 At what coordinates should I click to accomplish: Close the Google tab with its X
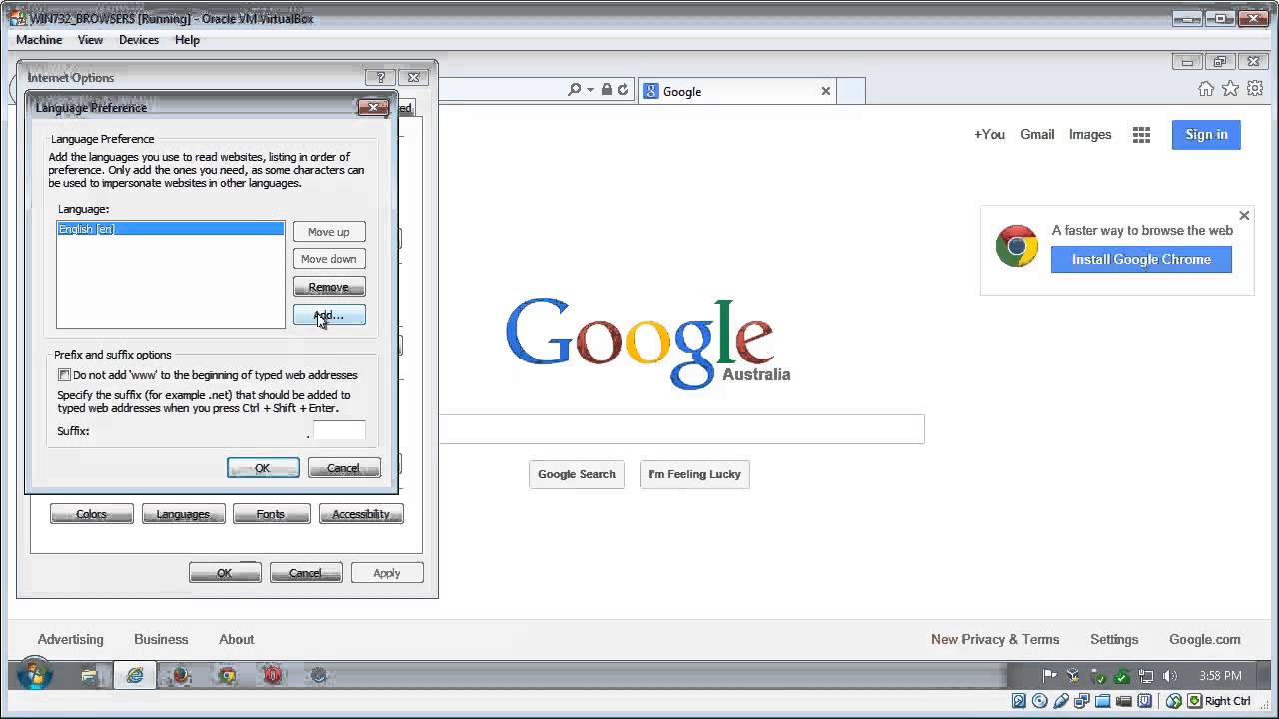[826, 91]
